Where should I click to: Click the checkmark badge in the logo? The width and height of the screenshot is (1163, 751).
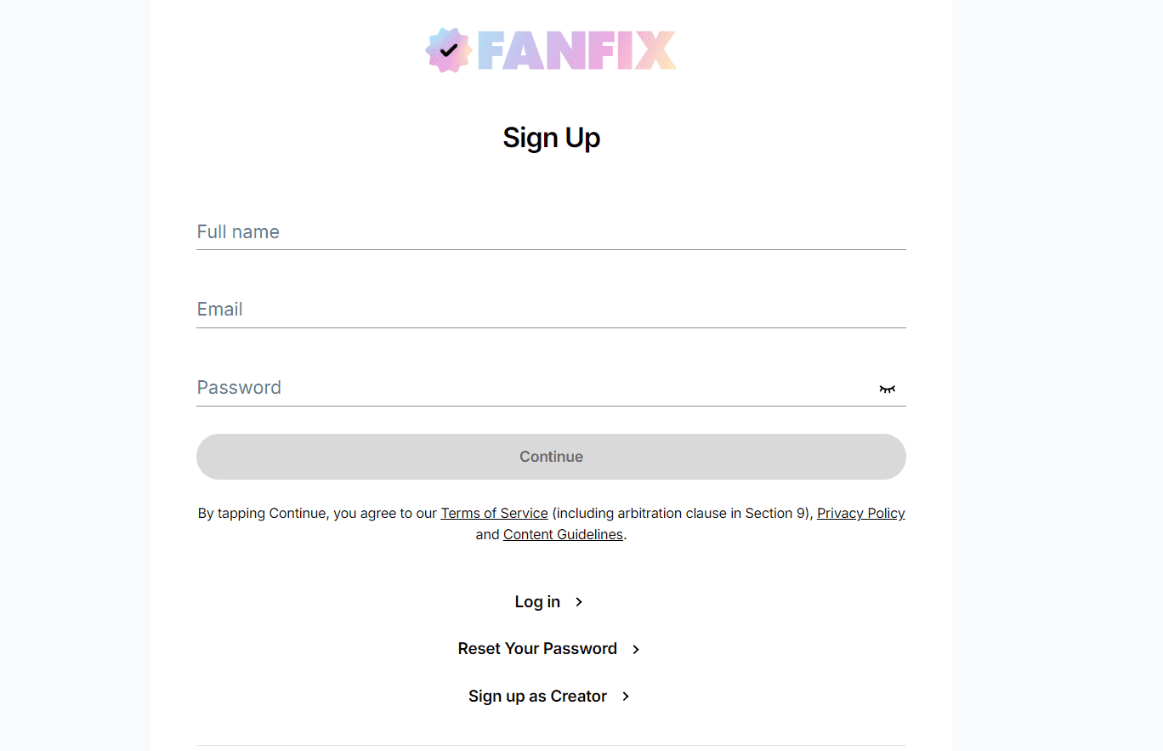[x=447, y=50]
